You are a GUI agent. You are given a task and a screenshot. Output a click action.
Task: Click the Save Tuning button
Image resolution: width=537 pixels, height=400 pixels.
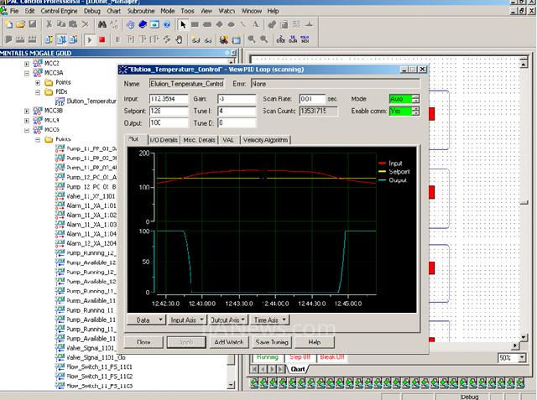click(273, 342)
